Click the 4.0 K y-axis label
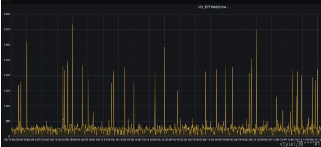The height and width of the screenshot is (147, 321). coord(7,14)
